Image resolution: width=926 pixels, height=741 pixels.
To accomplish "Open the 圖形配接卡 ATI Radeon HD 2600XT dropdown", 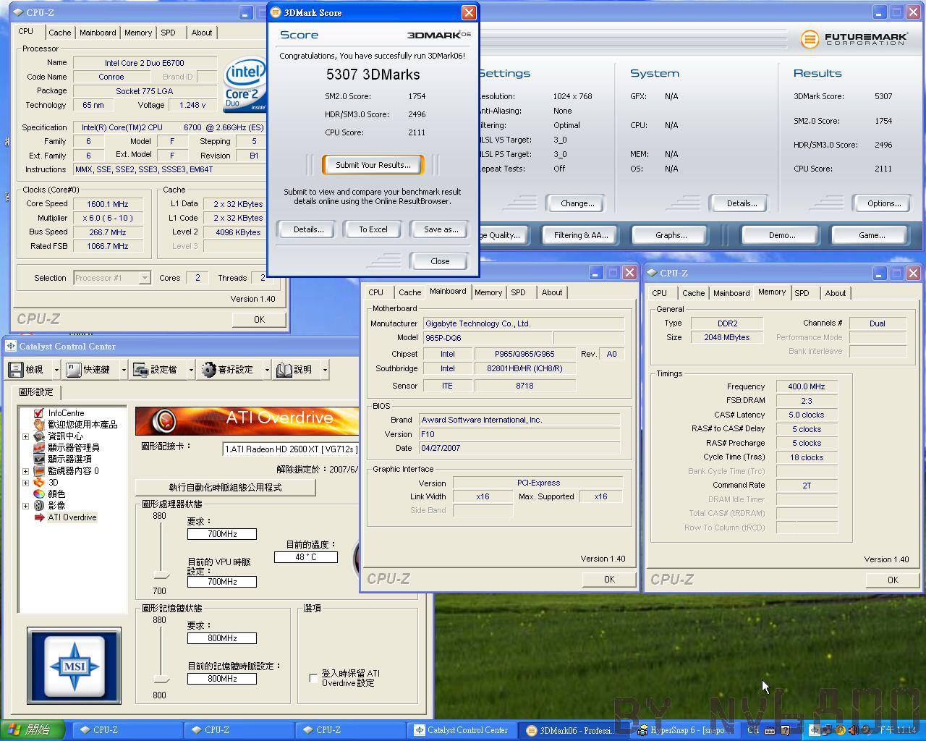I will (x=290, y=449).
